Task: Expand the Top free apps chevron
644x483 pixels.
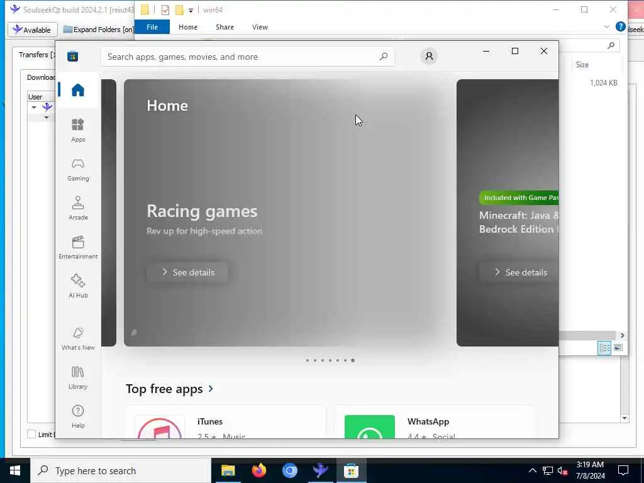Action: (211, 388)
